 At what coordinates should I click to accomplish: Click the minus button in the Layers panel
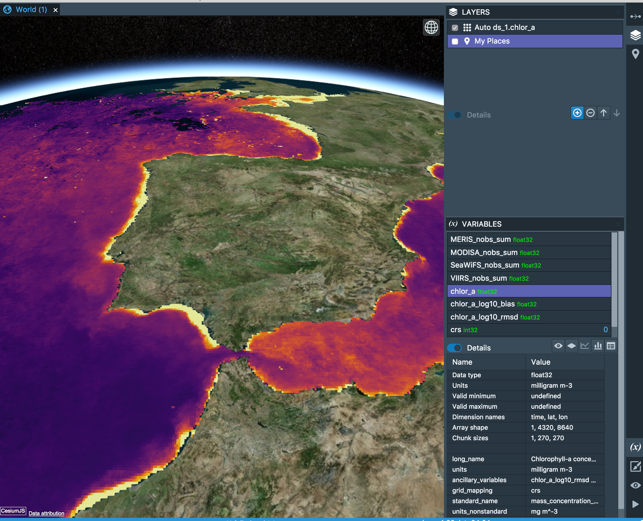pyautogui.click(x=590, y=113)
